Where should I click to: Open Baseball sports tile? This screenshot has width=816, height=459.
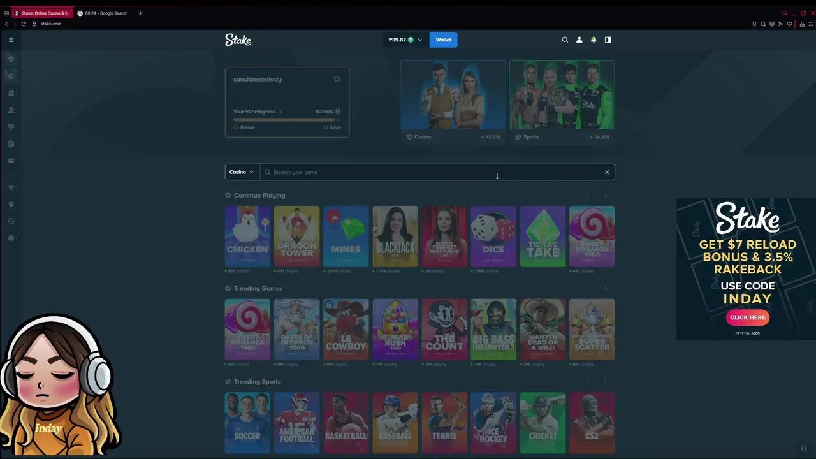(x=395, y=423)
